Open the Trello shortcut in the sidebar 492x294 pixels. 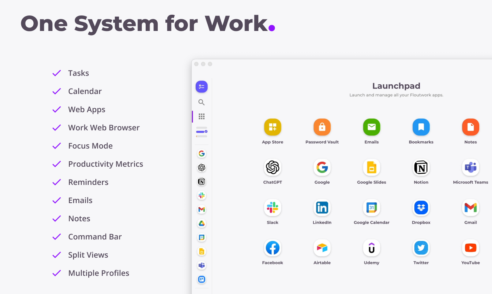[x=201, y=279]
